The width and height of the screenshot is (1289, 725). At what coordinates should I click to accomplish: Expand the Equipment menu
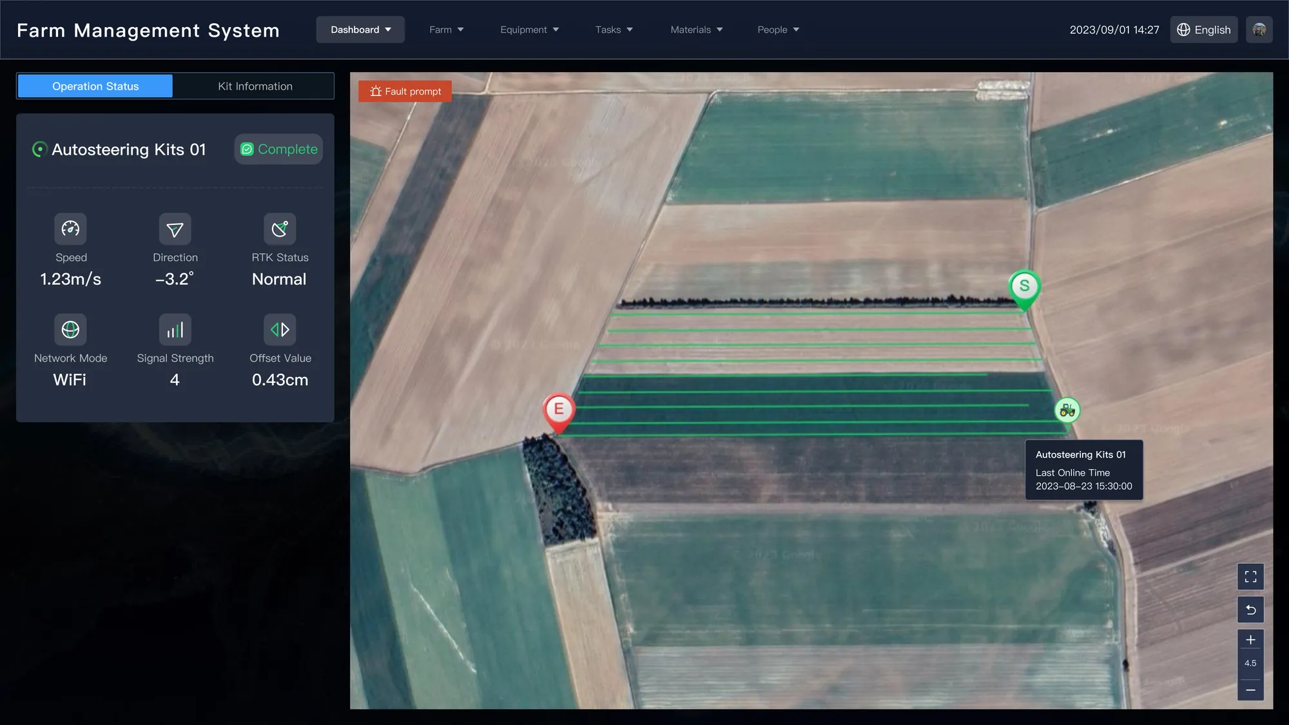(529, 30)
